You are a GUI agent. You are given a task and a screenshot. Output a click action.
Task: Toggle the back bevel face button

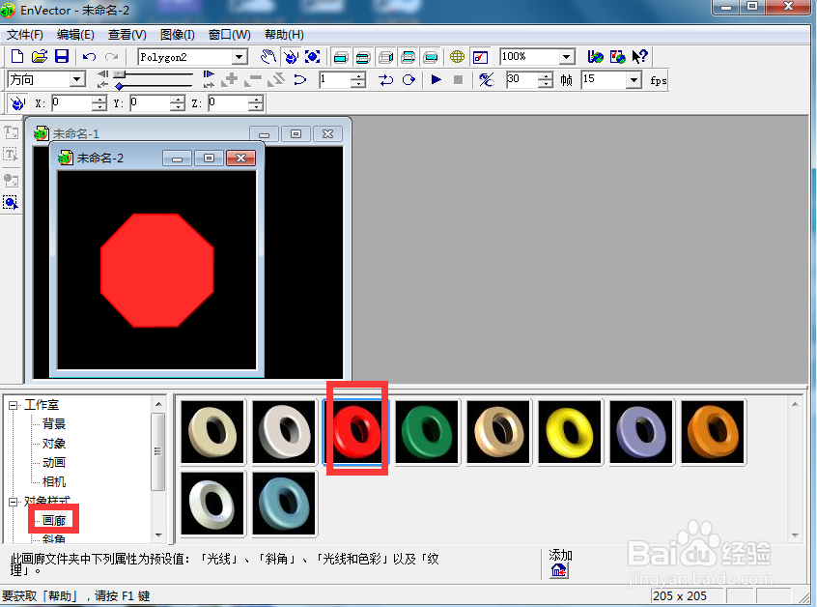(408, 57)
